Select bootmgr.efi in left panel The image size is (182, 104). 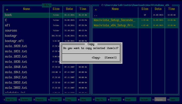(47, 41)
